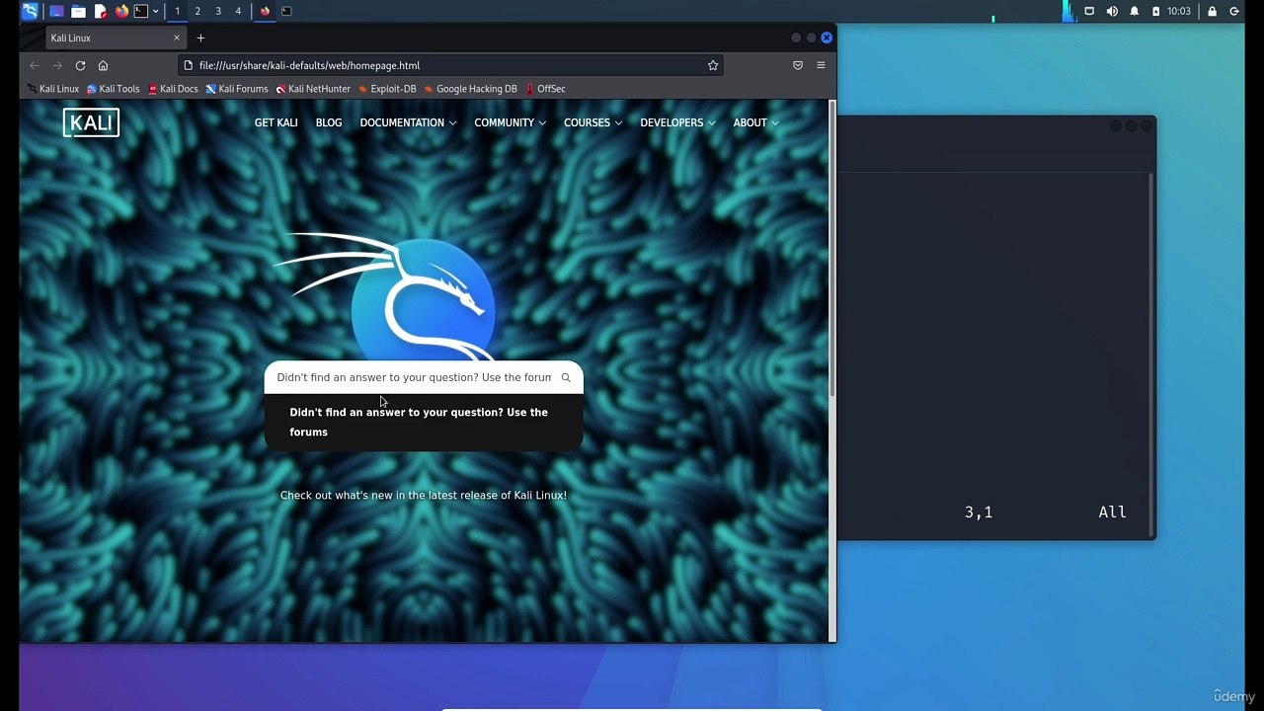
Task: Expand the DEVELOPERS dropdown
Action: 677,122
